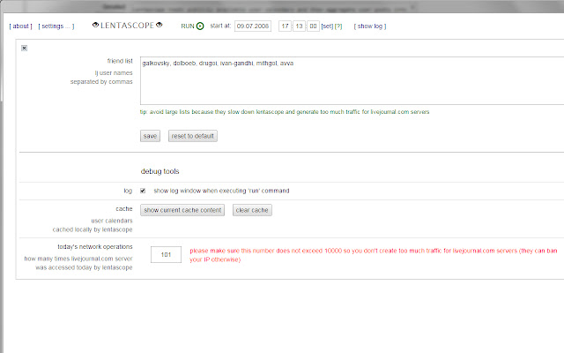This screenshot has height=353, width=564.
Task: Click the show log link
Action: click(x=370, y=26)
